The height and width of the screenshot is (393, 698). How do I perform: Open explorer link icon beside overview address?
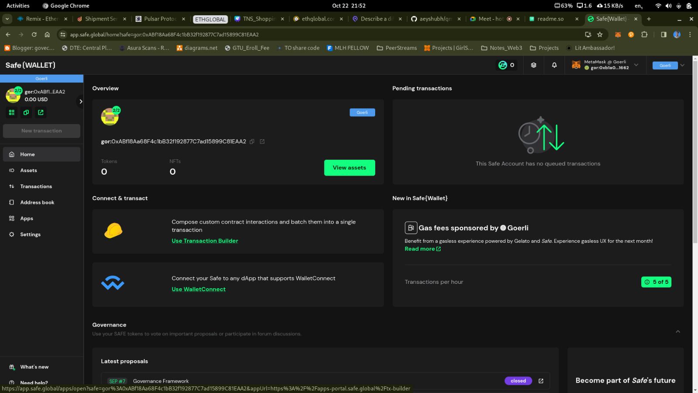click(262, 141)
